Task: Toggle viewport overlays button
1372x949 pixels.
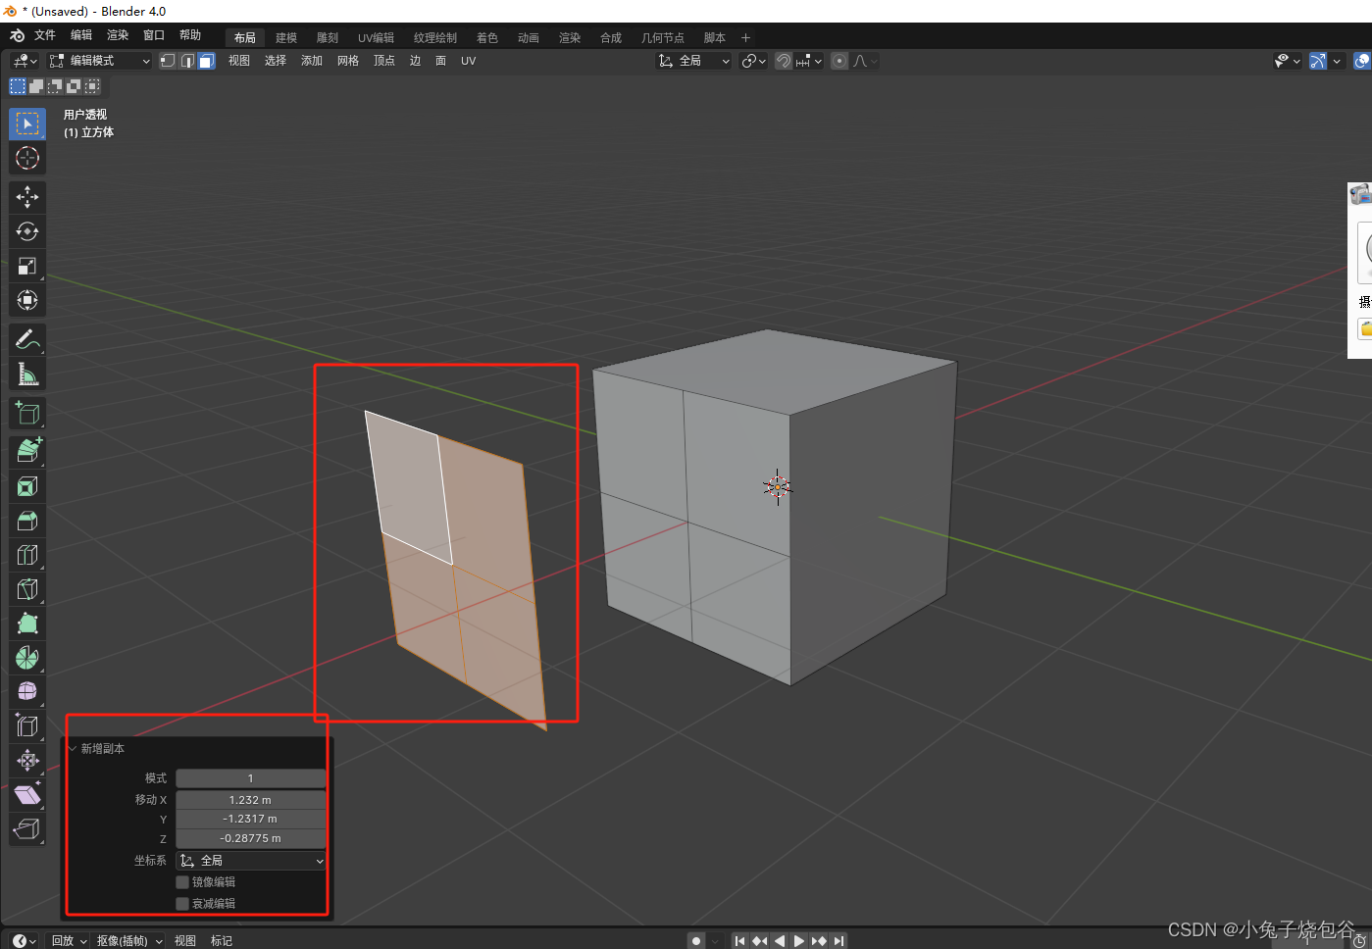Action: click(1362, 61)
